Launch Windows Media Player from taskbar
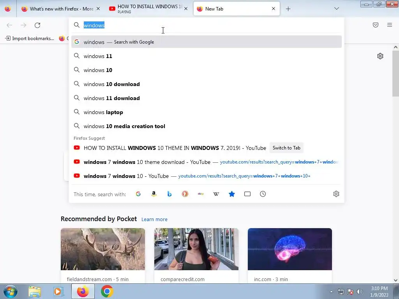This screenshot has height=299, width=399. click(58, 291)
